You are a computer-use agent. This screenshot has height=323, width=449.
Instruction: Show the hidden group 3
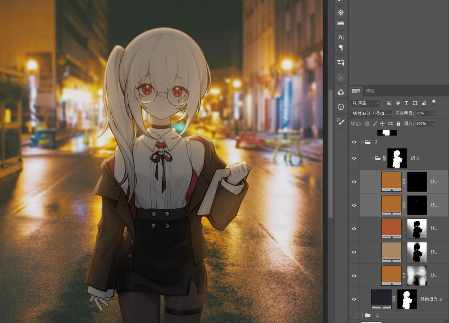354,316
